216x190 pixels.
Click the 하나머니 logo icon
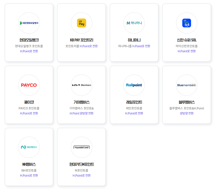(x=134, y=23)
